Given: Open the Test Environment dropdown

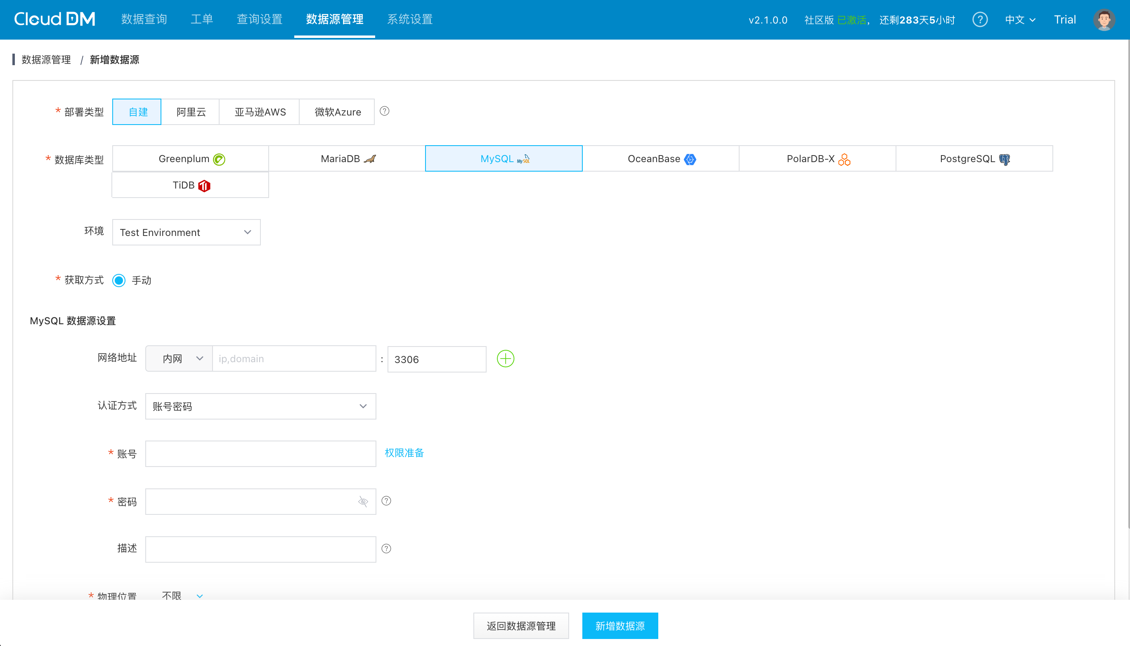Looking at the screenshot, I should pyautogui.click(x=186, y=232).
